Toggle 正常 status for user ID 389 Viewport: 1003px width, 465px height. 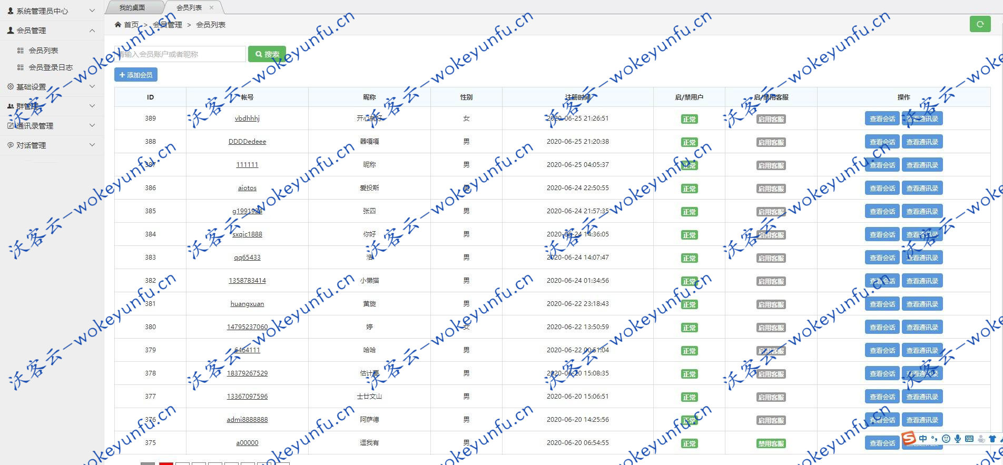(689, 119)
